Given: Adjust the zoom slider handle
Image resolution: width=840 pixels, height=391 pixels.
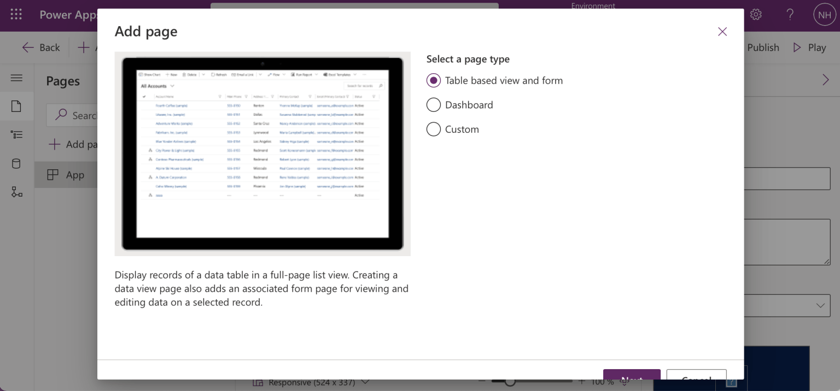Looking at the screenshot, I should 510,381.
